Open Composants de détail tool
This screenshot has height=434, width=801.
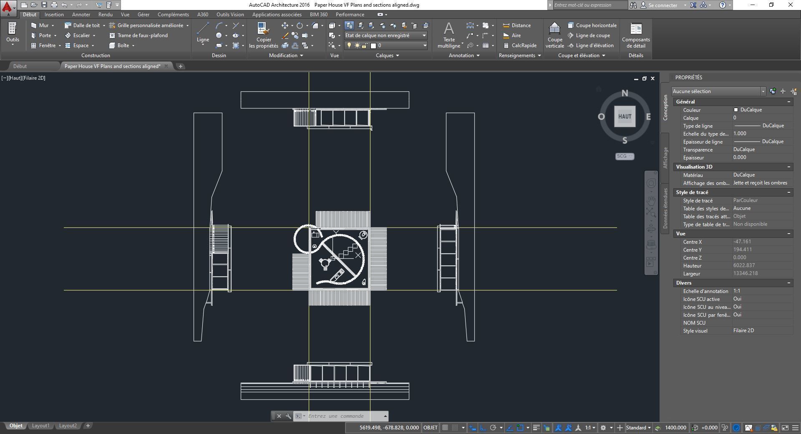pos(636,35)
